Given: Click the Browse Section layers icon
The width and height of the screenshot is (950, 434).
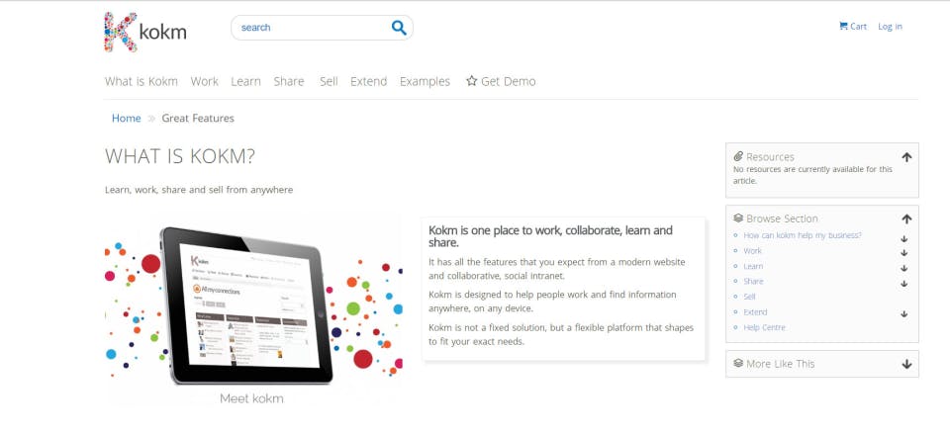Looking at the screenshot, I should (x=738, y=218).
